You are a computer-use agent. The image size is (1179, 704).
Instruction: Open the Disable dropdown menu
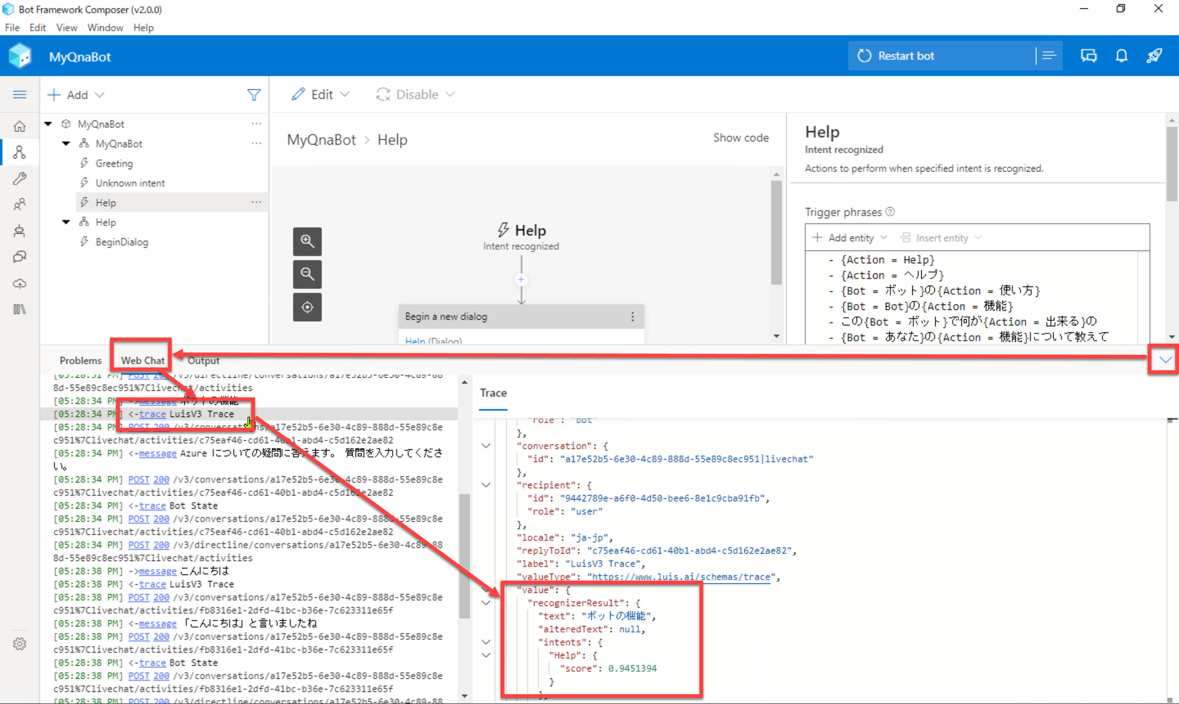tap(416, 94)
